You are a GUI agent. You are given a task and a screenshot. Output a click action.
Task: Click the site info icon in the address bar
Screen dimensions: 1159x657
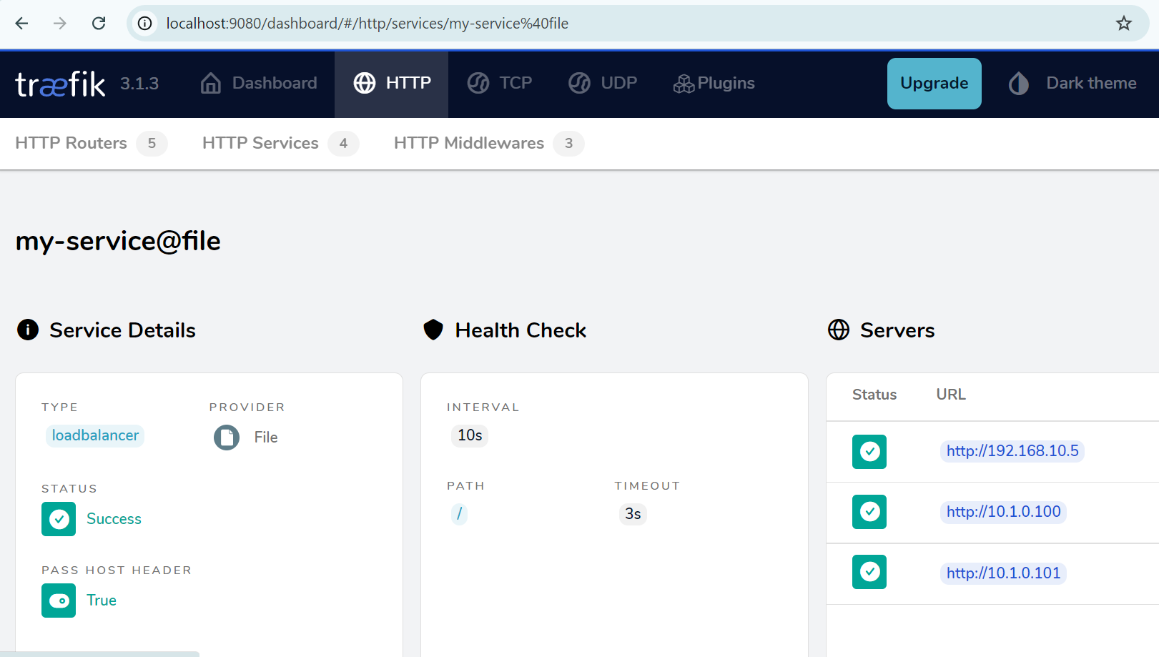145,24
